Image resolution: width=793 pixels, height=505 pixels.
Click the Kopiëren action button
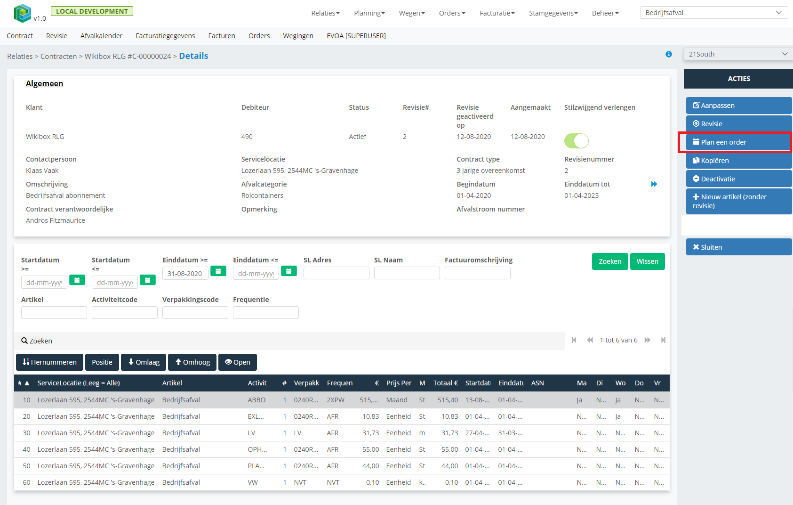pos(739,161)
